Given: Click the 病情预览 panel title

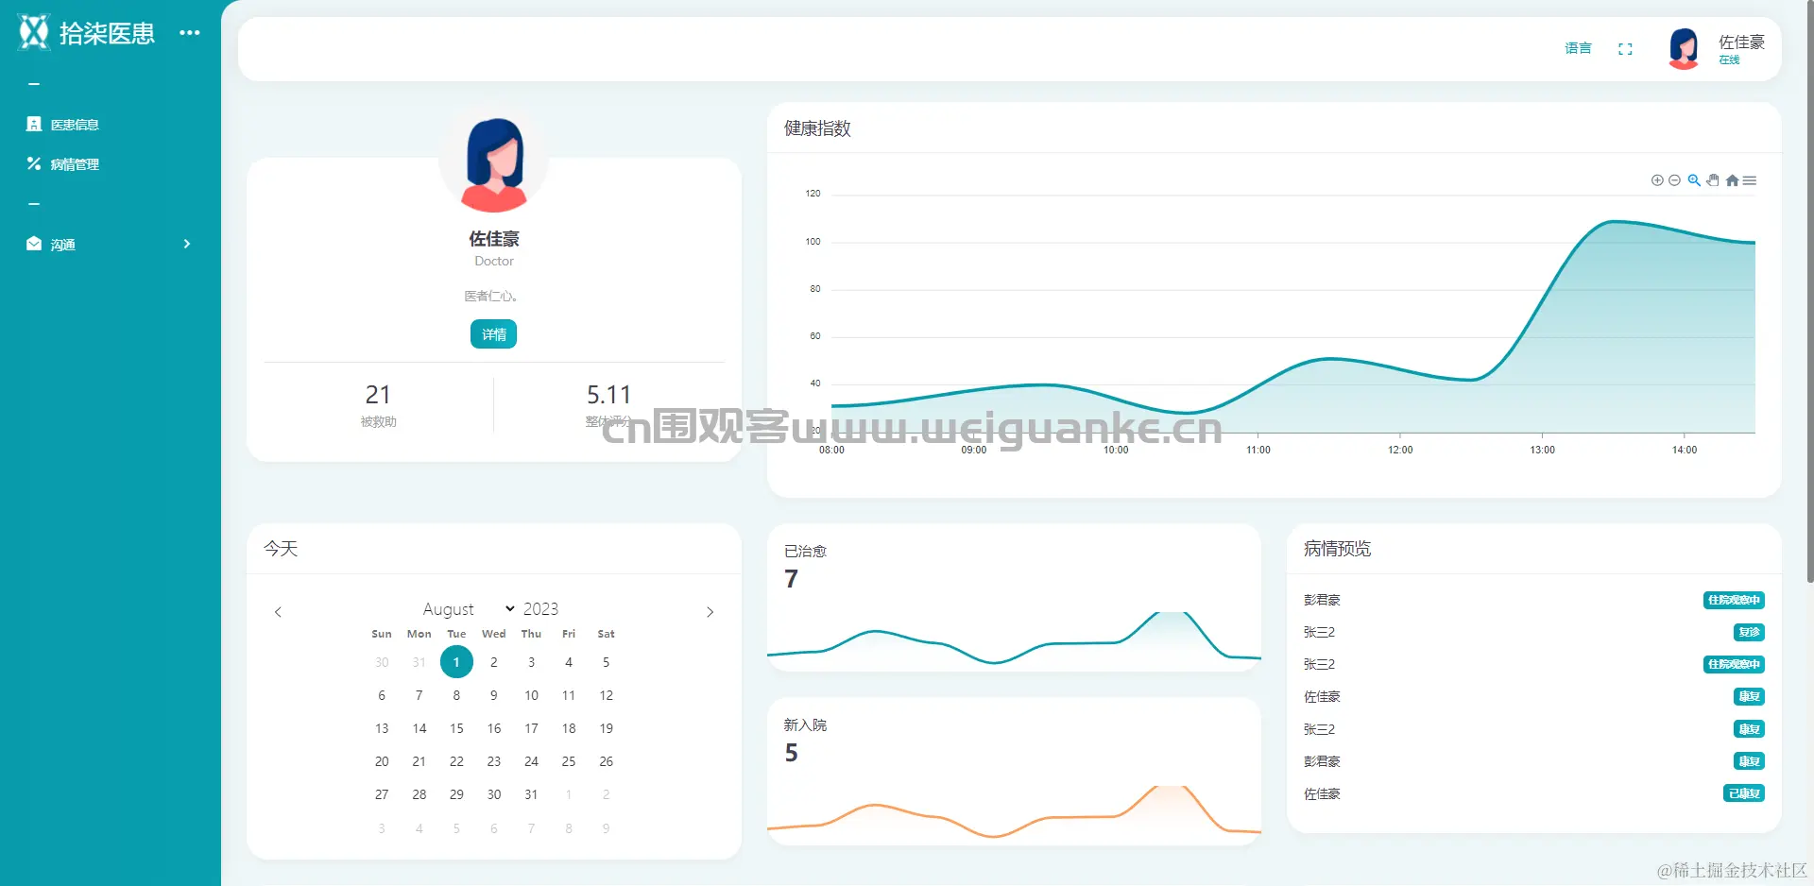Looking at the screenshot, I should tap(1338, 549).
